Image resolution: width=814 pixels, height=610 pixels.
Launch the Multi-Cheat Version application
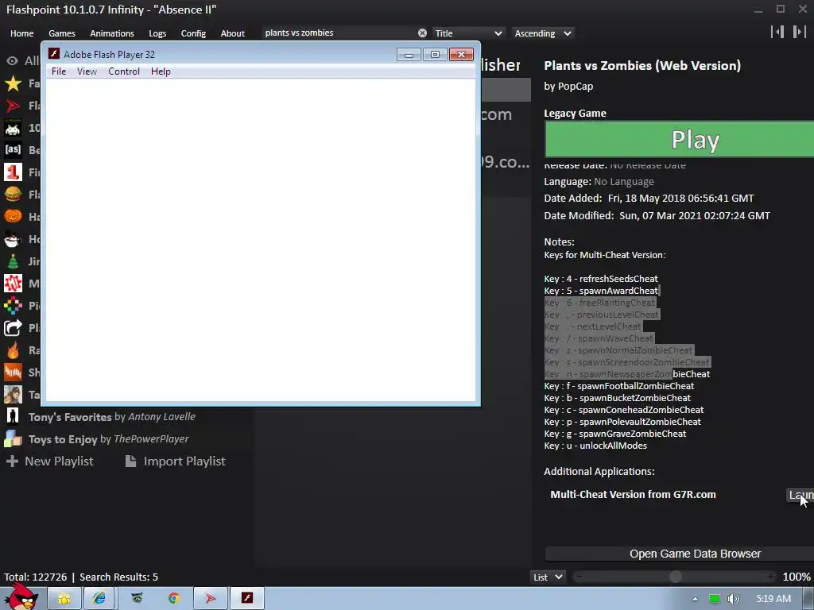[801, 495]
